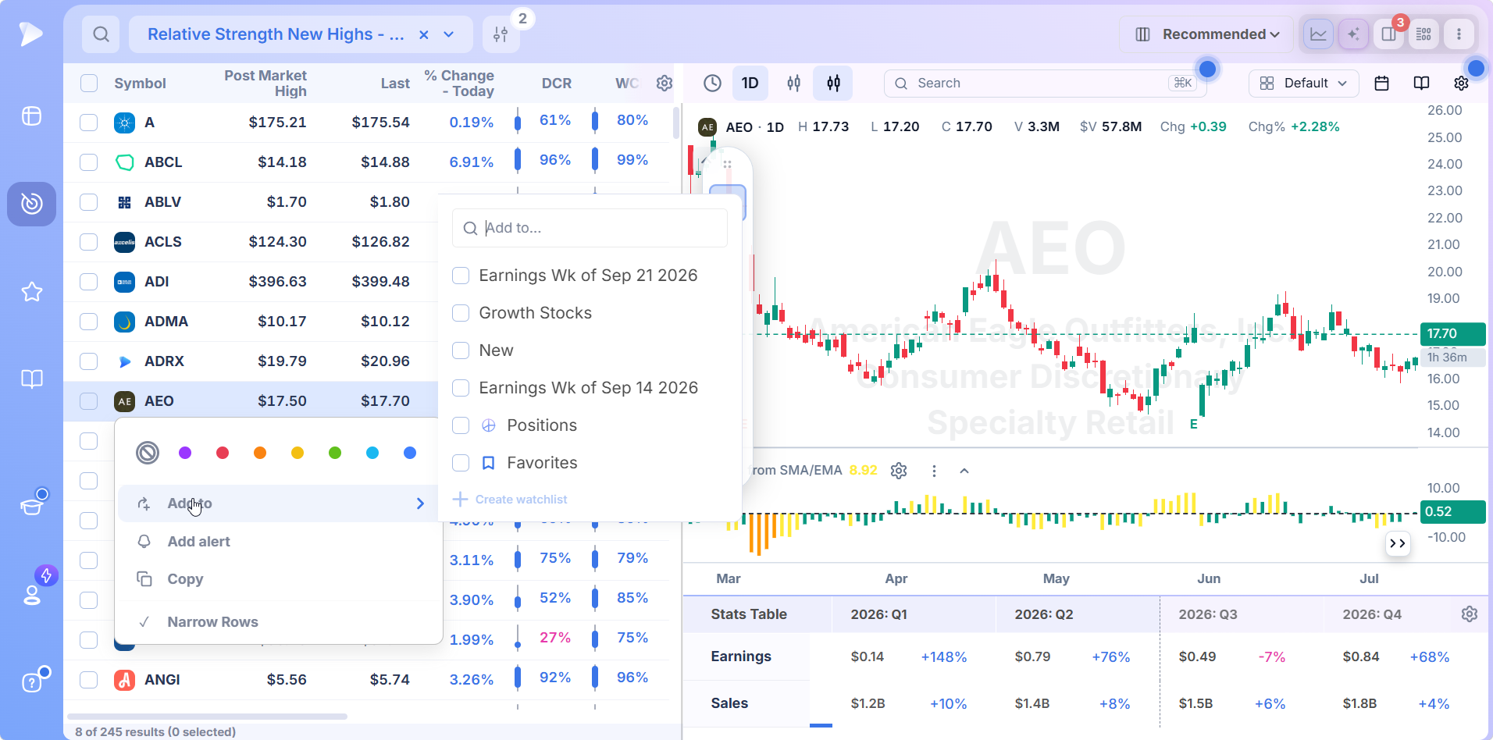Screen dimensions: 1493x740
Task: Open indicator settings gear next to 8.92
Action: pos(899,471)
